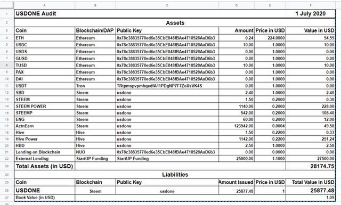The image size is (341, 205).
Task: Click the 'NUO' cell
Action: tap(95, 152)
